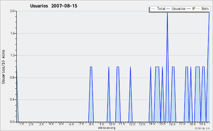This screenshot has height=131, width=213.
Task: Click the '11 h' x-axis label
Action: (122, 124)
